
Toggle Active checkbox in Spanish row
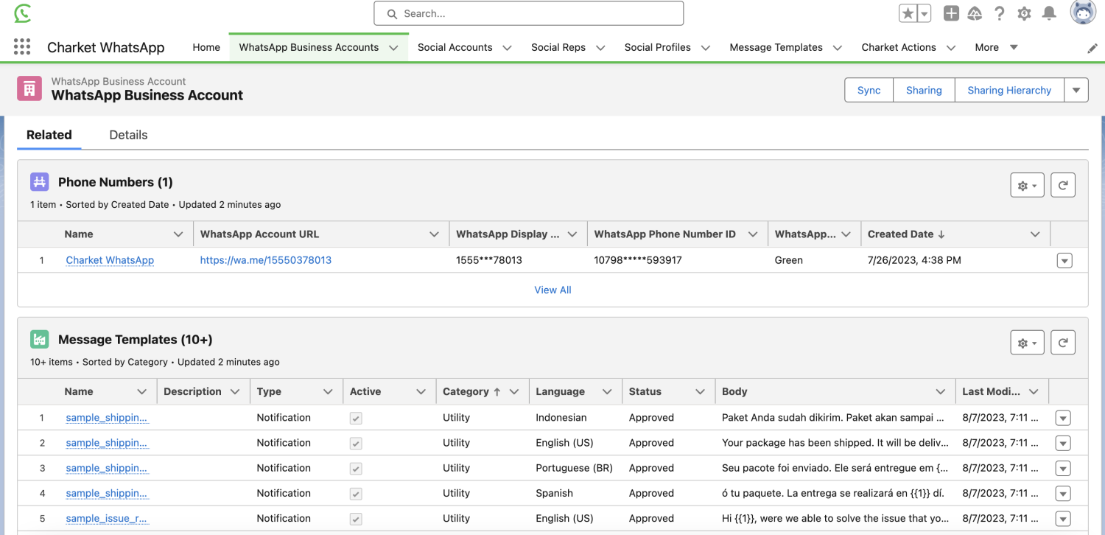point(356,493)
